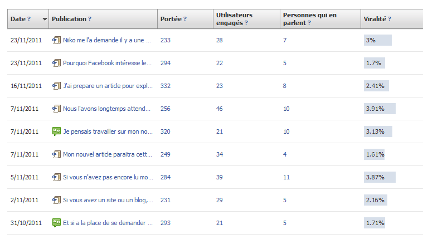Image resolution: width=423 pixels, height=239 pixels.
Task: Click the link icon beside "Pourquoi Facebook intéresse" post
Action: pos(56,63)
